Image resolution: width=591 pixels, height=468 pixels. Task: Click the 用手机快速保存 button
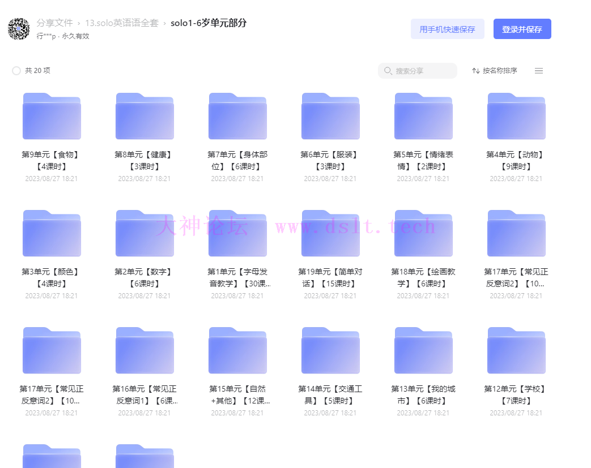(447, 29)
